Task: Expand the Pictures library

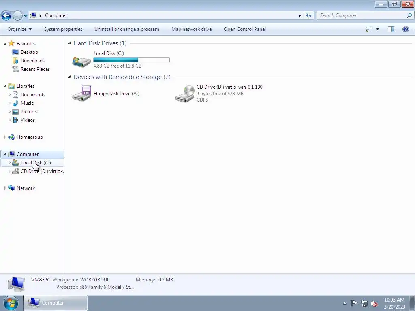Action: click(9, 111)
